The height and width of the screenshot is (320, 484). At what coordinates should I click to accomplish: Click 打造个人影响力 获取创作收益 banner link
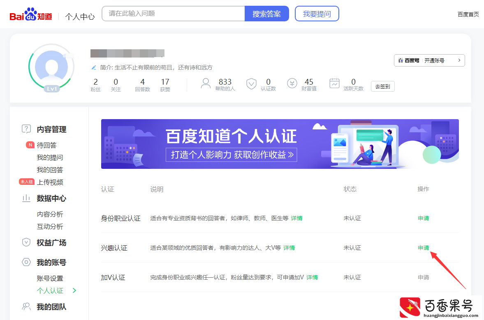[x=232, y=154]
